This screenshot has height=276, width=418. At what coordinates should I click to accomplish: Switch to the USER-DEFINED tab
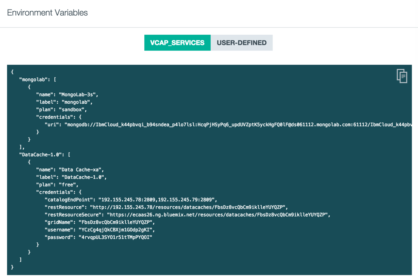click(x=242, y=43)
